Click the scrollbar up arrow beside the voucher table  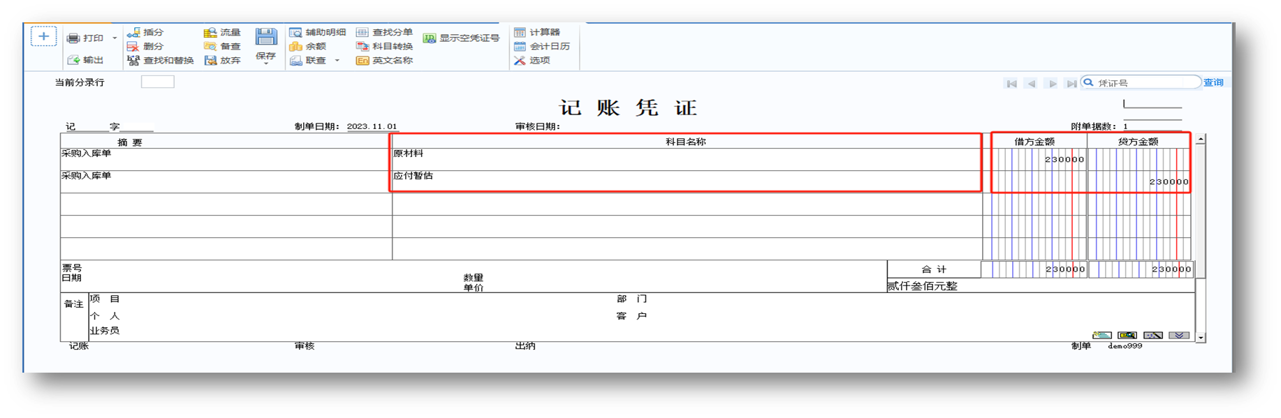point(1201,140)
